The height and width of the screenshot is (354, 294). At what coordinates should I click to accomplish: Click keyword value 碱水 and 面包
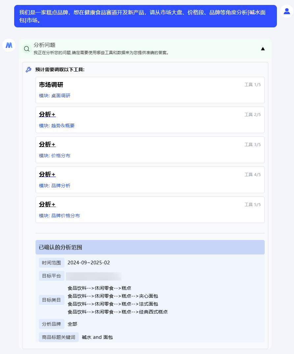pos(97,337)
